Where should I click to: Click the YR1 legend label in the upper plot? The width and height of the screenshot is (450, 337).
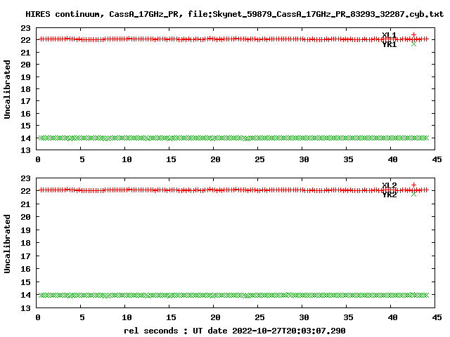click(389, 44)
